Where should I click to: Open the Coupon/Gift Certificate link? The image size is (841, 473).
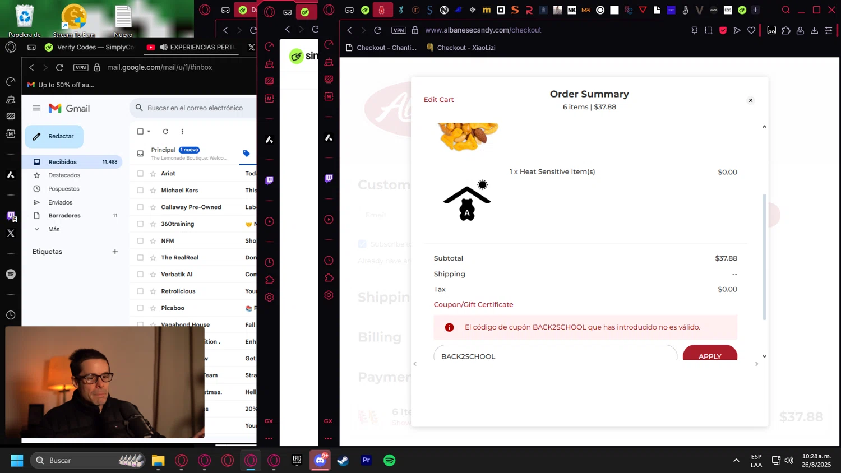coord(473,305)
